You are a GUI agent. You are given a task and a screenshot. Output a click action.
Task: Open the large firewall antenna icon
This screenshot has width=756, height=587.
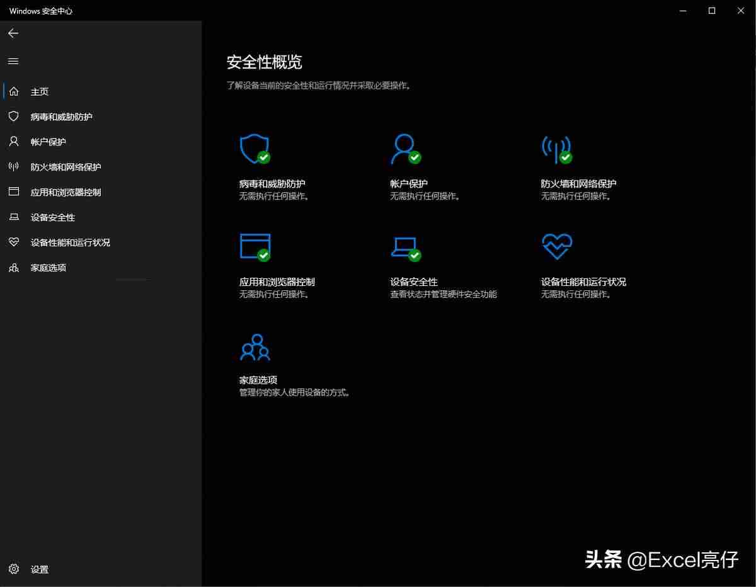(x=557, y=149)
